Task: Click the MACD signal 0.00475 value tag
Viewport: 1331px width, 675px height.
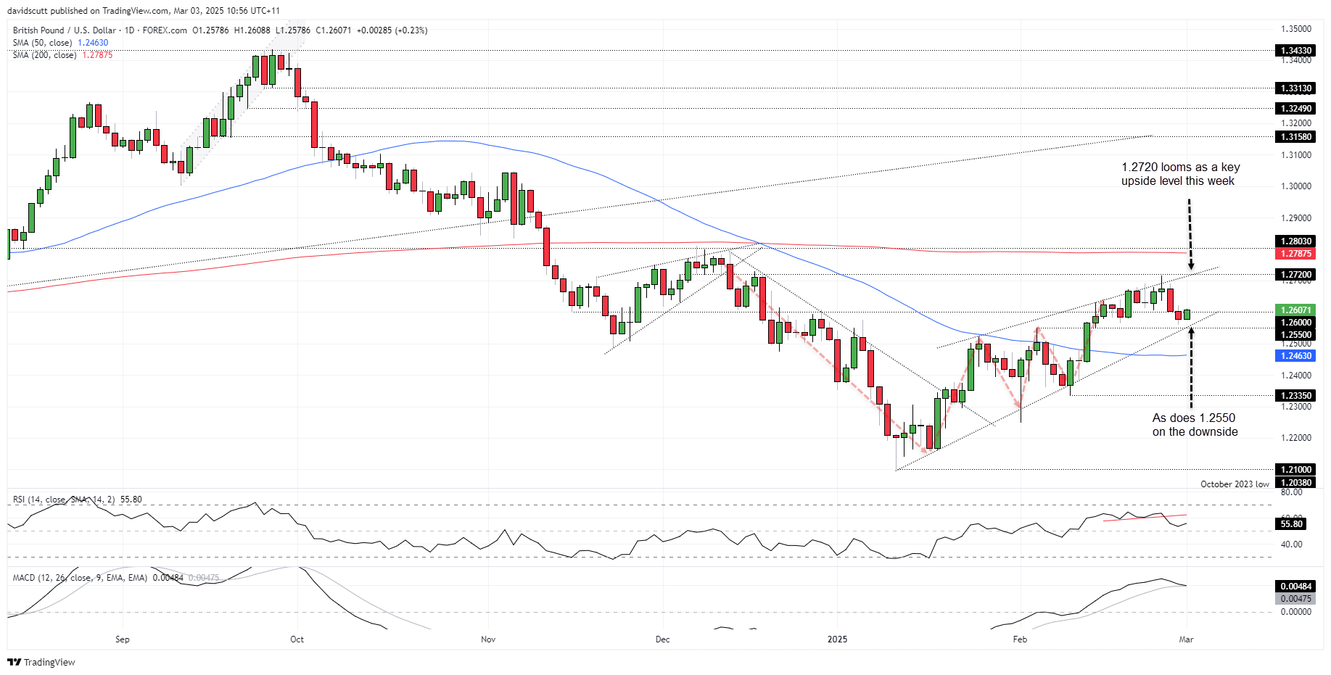Action: 1295,599
